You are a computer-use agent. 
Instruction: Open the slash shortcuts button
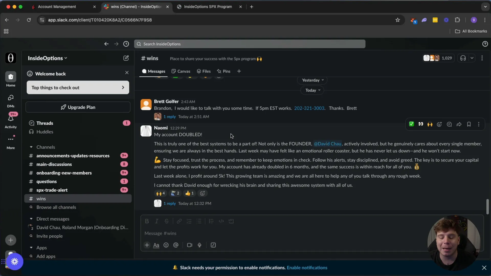coord(213,245)
